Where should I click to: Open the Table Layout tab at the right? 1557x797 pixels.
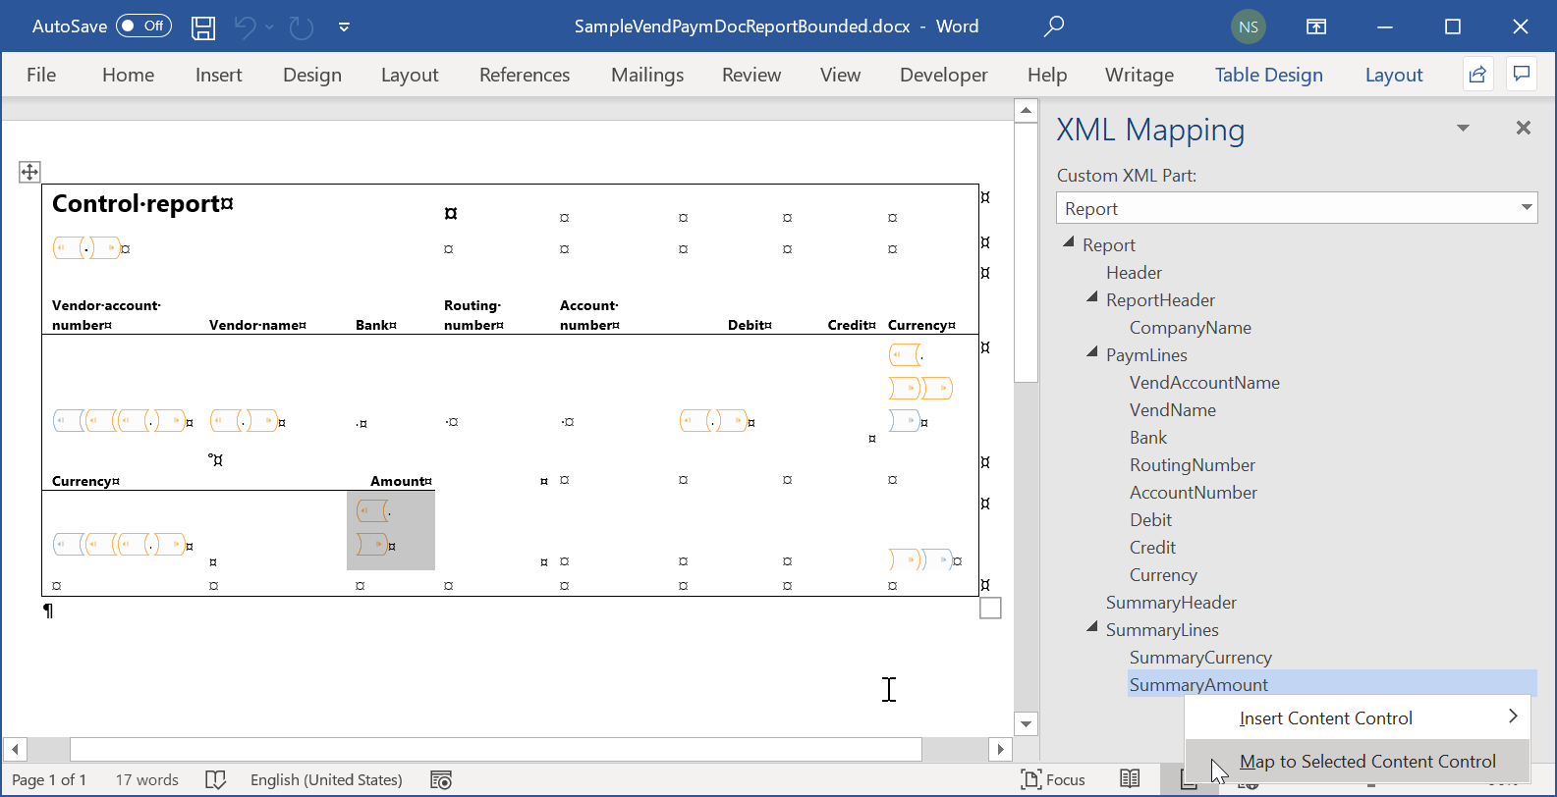coord(1394,75)
